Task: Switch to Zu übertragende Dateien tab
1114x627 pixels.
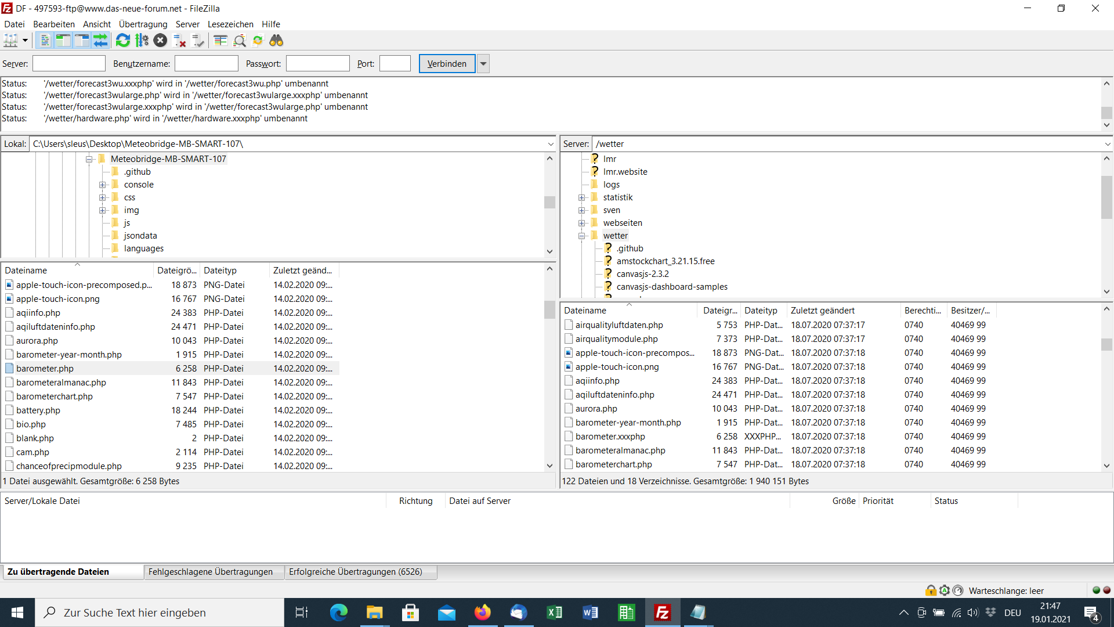Action: (72, 572)
